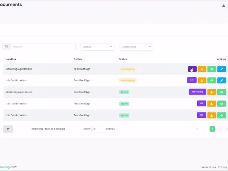Click the search magnifier icon

pyautogui.click(x=7, y=47)
